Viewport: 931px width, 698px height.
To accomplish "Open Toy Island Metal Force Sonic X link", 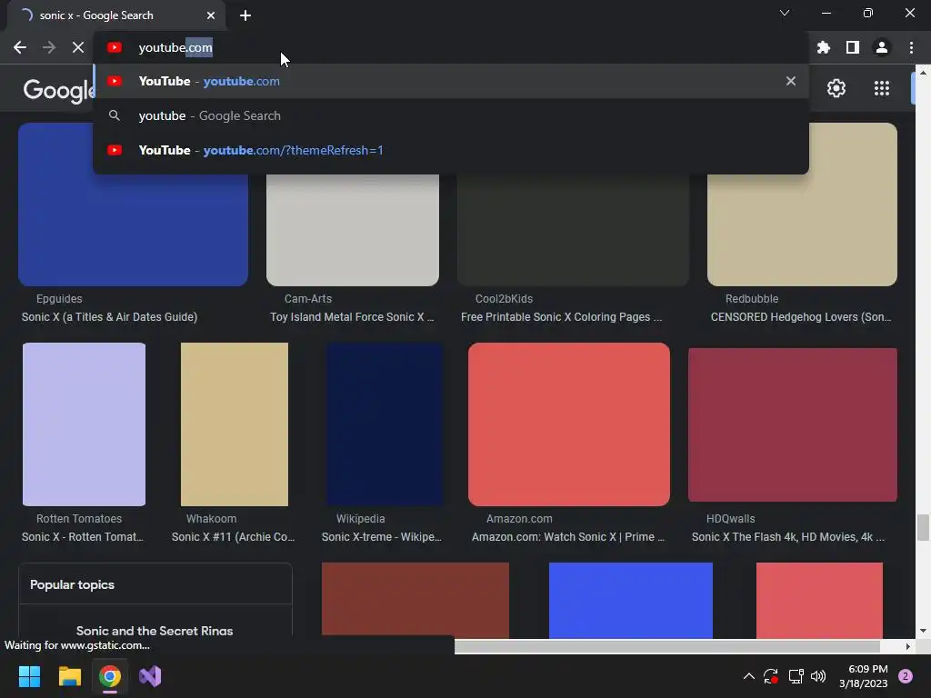I will pos(352,317).
